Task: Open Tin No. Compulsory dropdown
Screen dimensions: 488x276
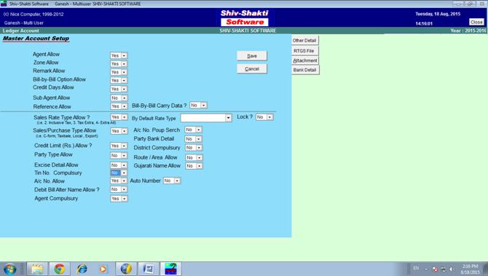Action: 124,173
